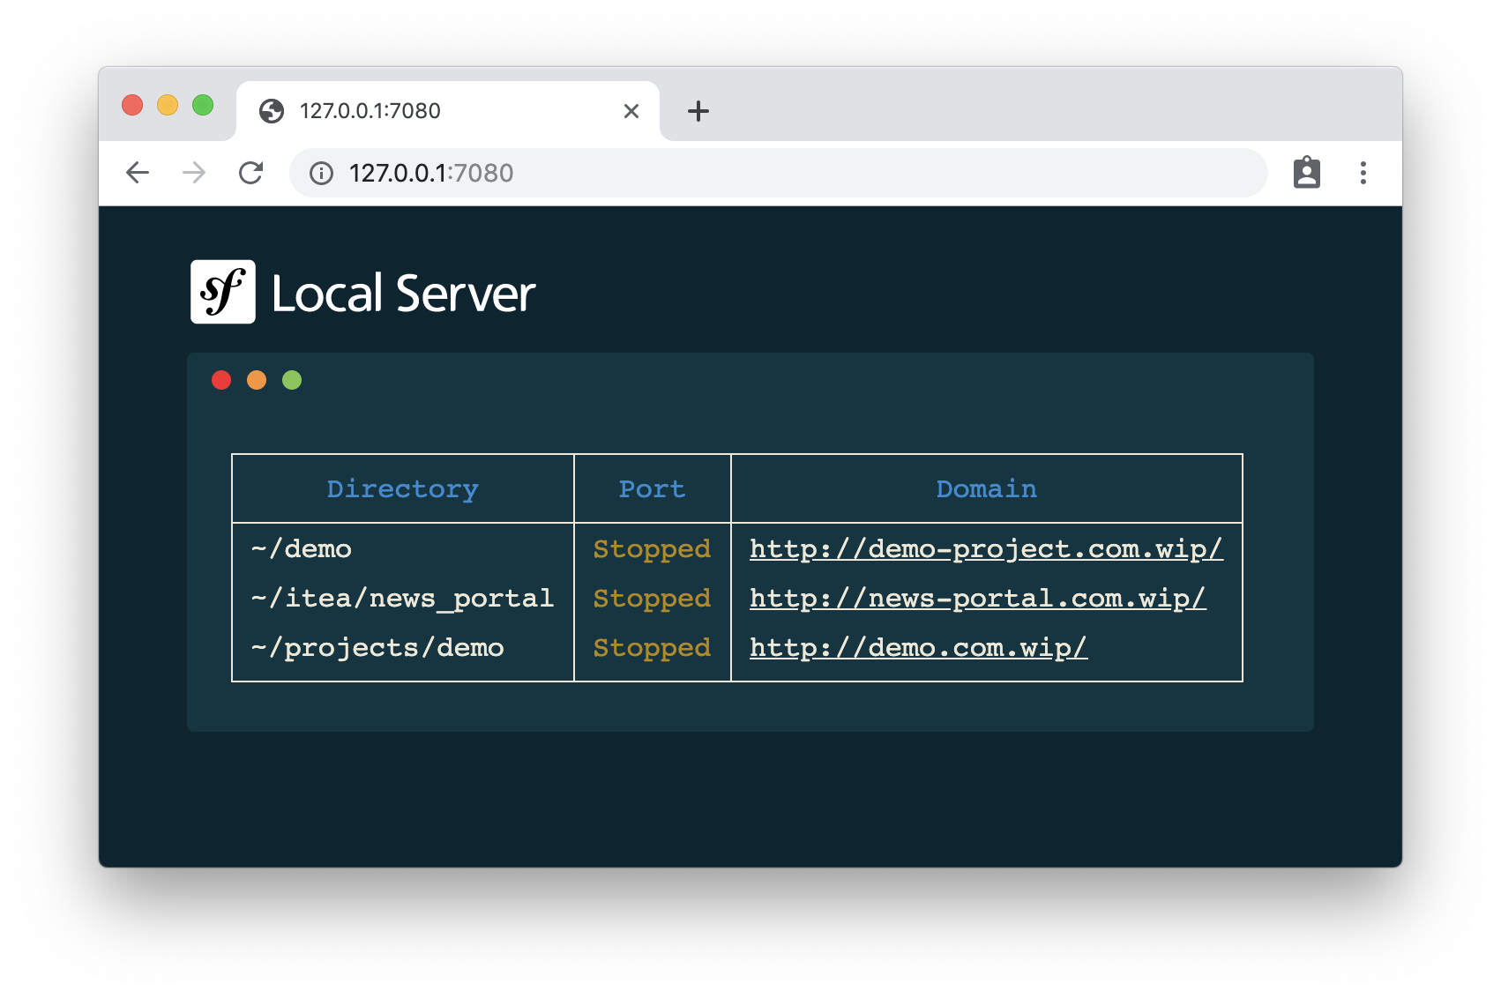Go back using the browser back arrow
1501x998 pixels.
pyautogui.click(x=138, y=173)
